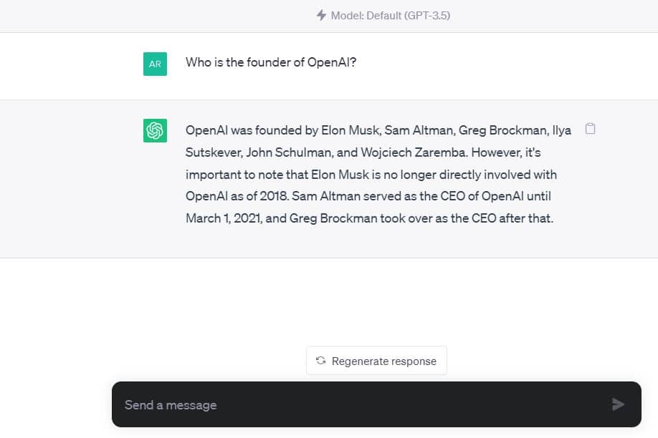Click the circular arrows regenerate icon
This screenshot has width=658, height=438.
(320, 361)
